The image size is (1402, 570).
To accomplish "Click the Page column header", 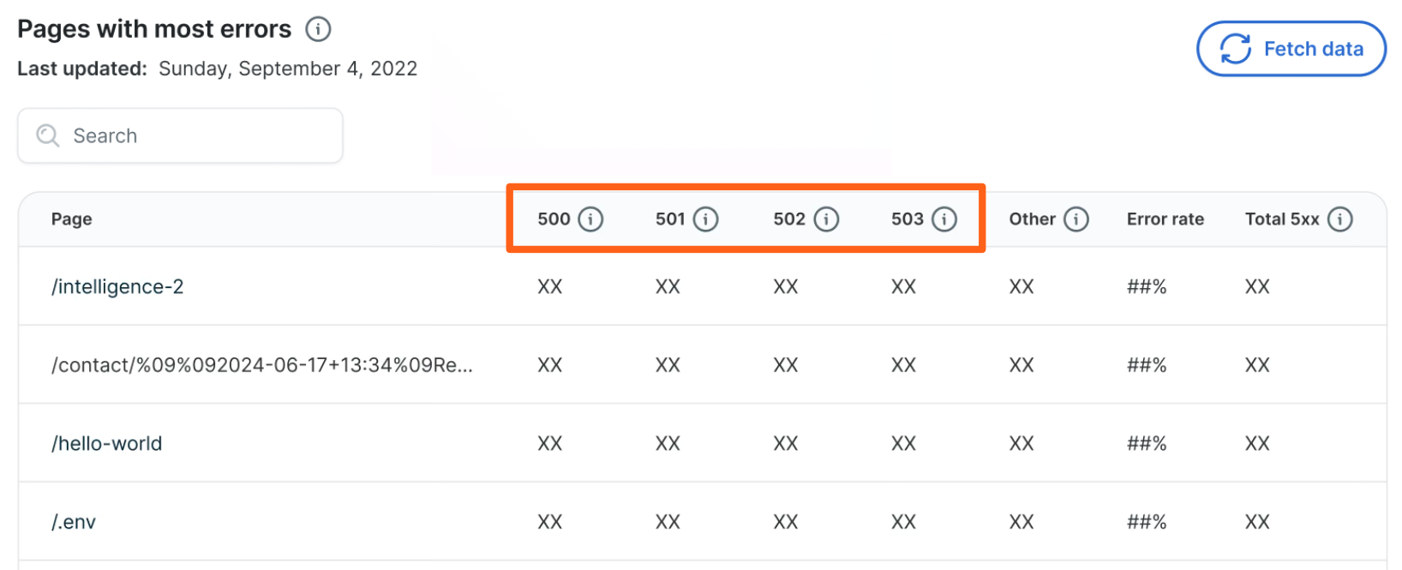I will click(72, 219).
